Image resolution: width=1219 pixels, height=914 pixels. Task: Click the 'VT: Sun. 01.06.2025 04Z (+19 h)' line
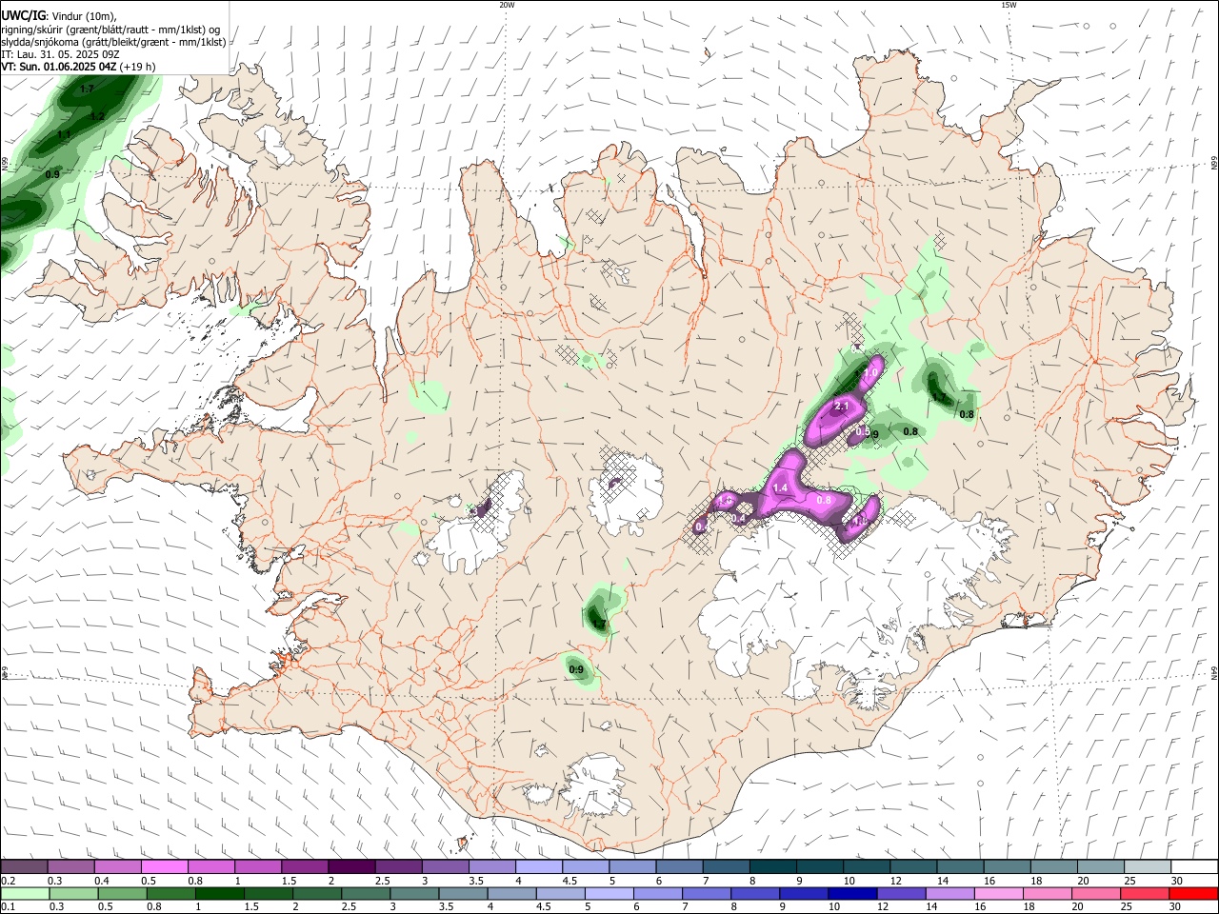click(78, 67)
